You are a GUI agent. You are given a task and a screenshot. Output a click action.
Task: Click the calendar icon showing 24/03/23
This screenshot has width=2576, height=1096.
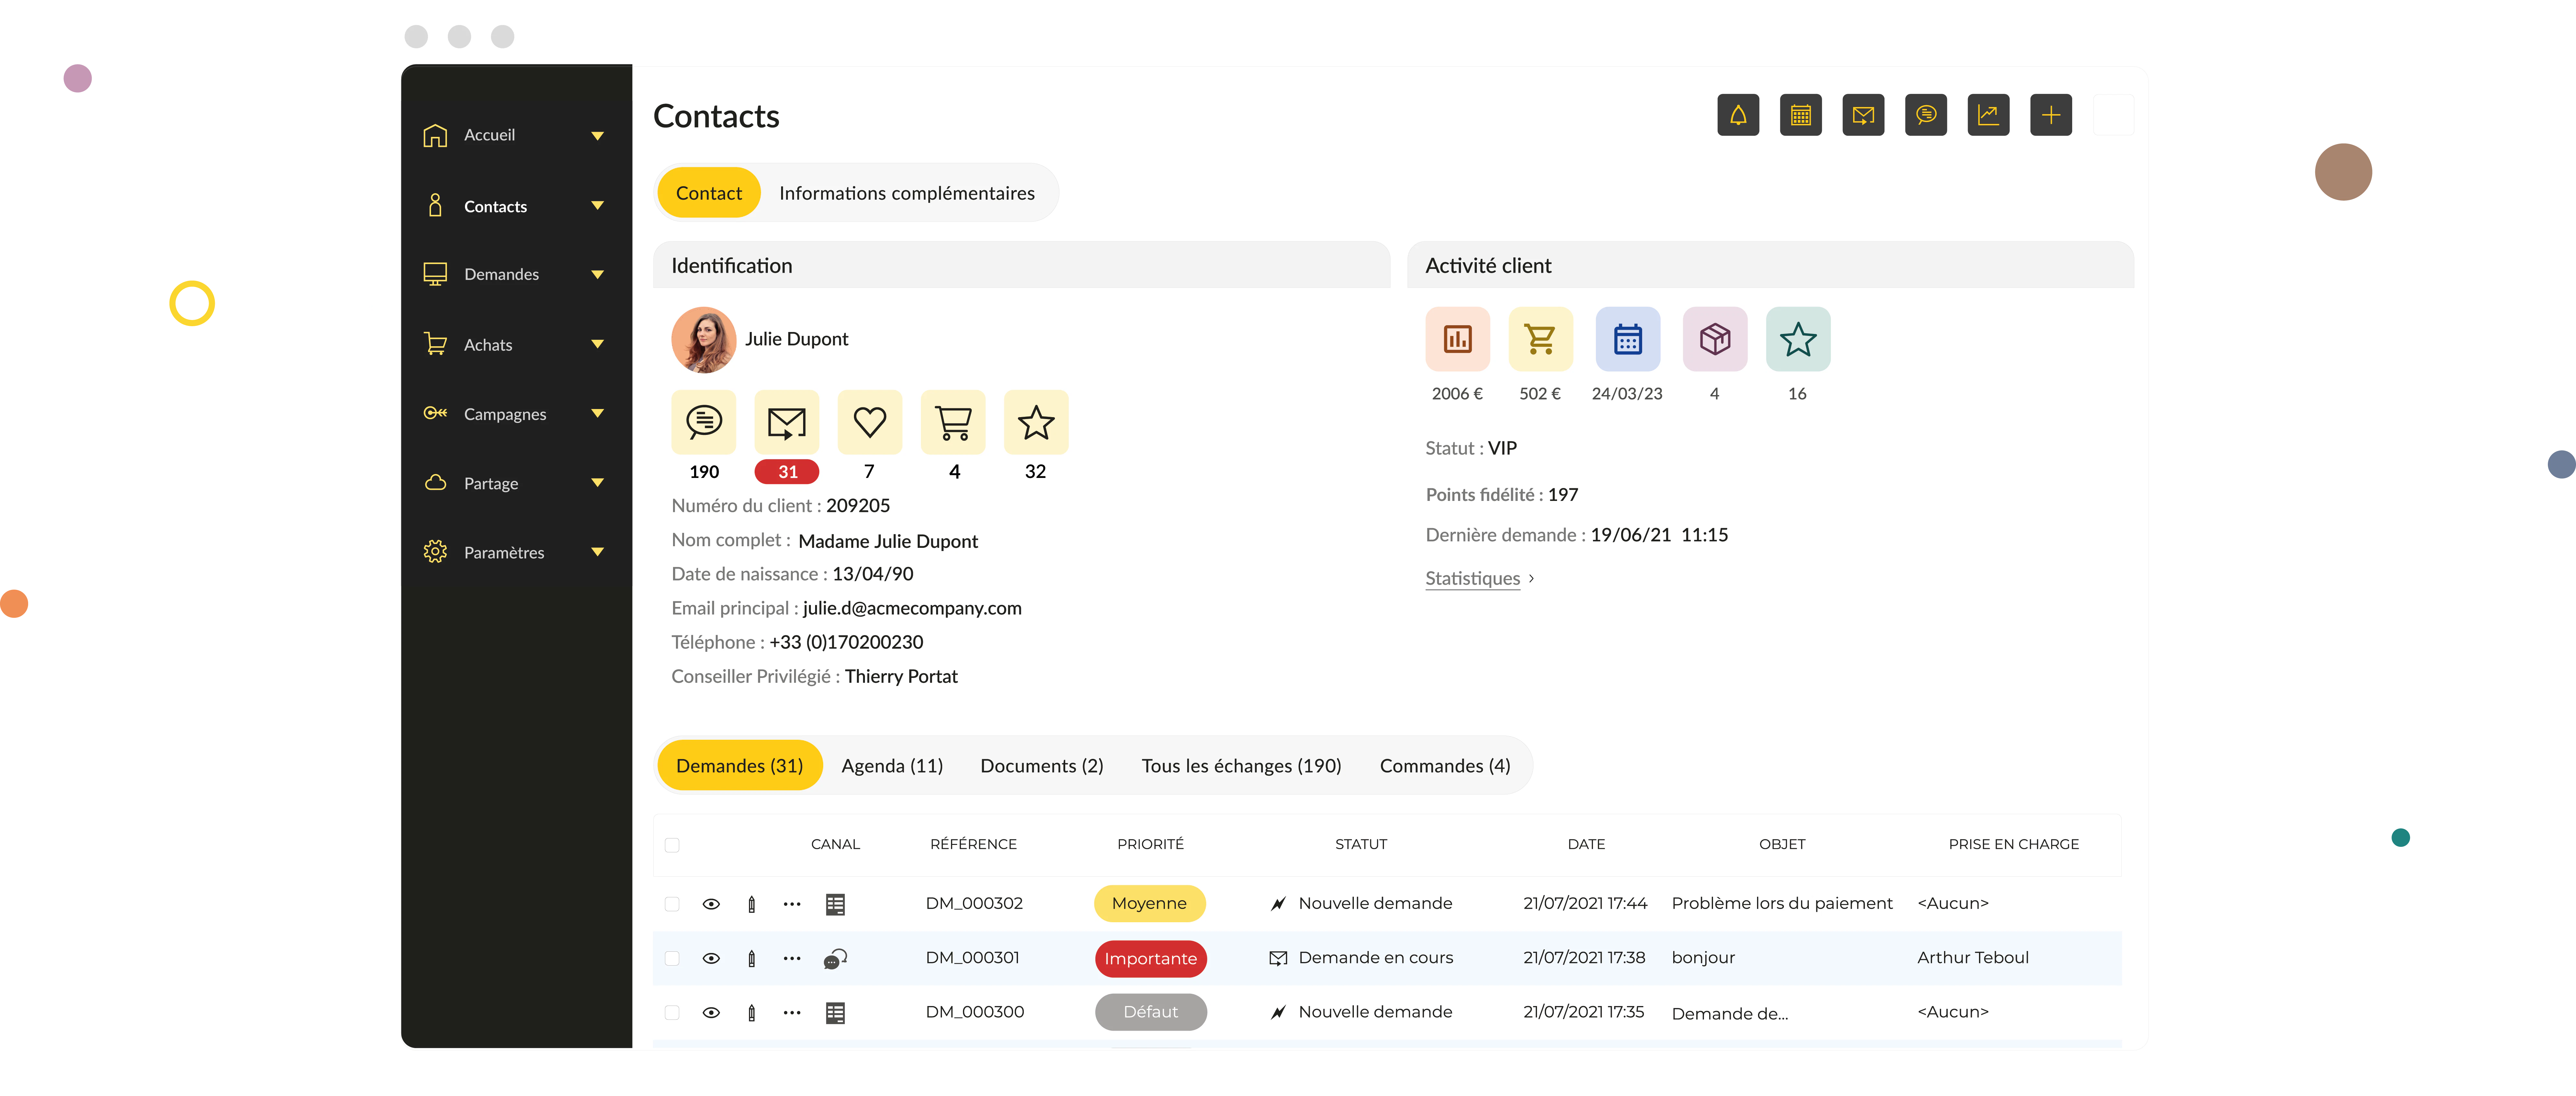(x=1628, y=339)
